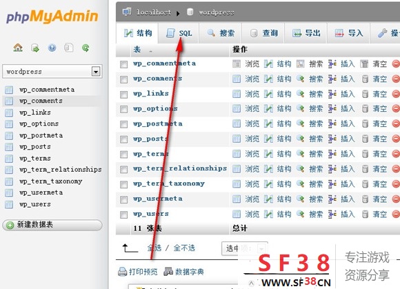Click the 打印预览 link
Screen dimensions: 400x289
[x=143, y=272]
